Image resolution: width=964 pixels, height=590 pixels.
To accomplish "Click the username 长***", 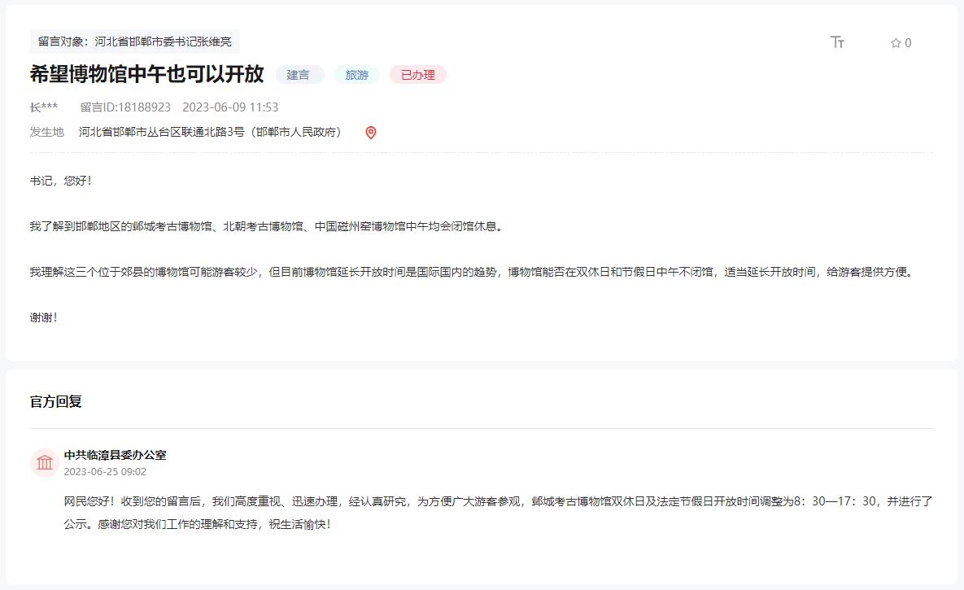I will (x=44, y=107).
